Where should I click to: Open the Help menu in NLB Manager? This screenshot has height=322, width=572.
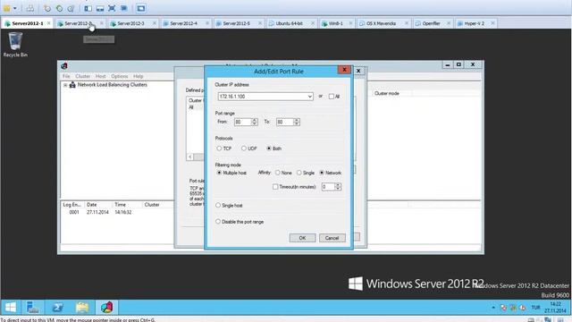pos(138,76)
